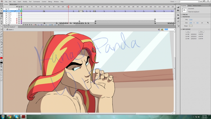Screen dimensions: 211x119
Task: Open the Align panel from the dock
Action: [x=178, y=15]
